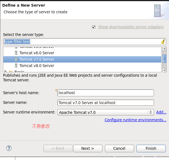
Task: Click the Tomcat v8.0 Server icon
Action: tap(16, 66)
